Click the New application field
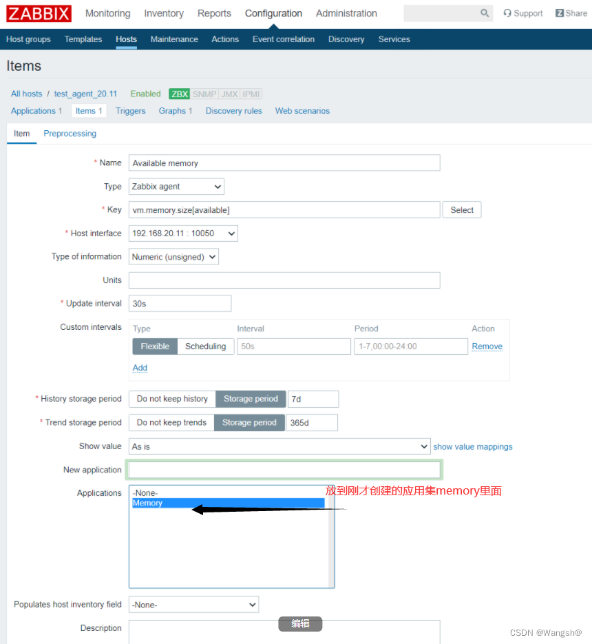592x644 pixels. click(284, 470)
